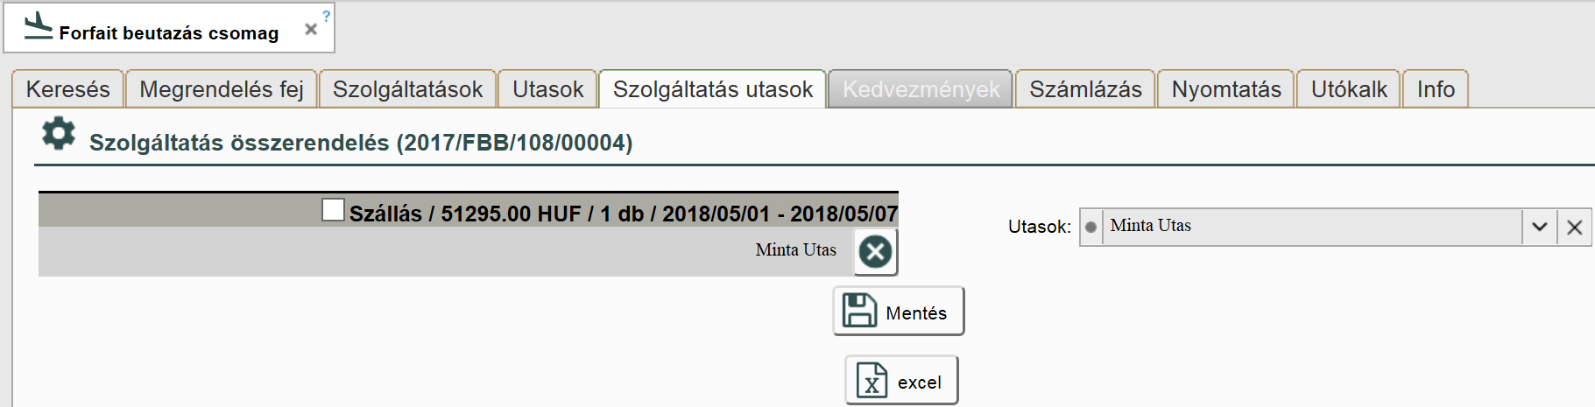Go to the Szolgáltatások tab
The width and height of the screenshot is (1595, 407).
click(x=407, y=89)
